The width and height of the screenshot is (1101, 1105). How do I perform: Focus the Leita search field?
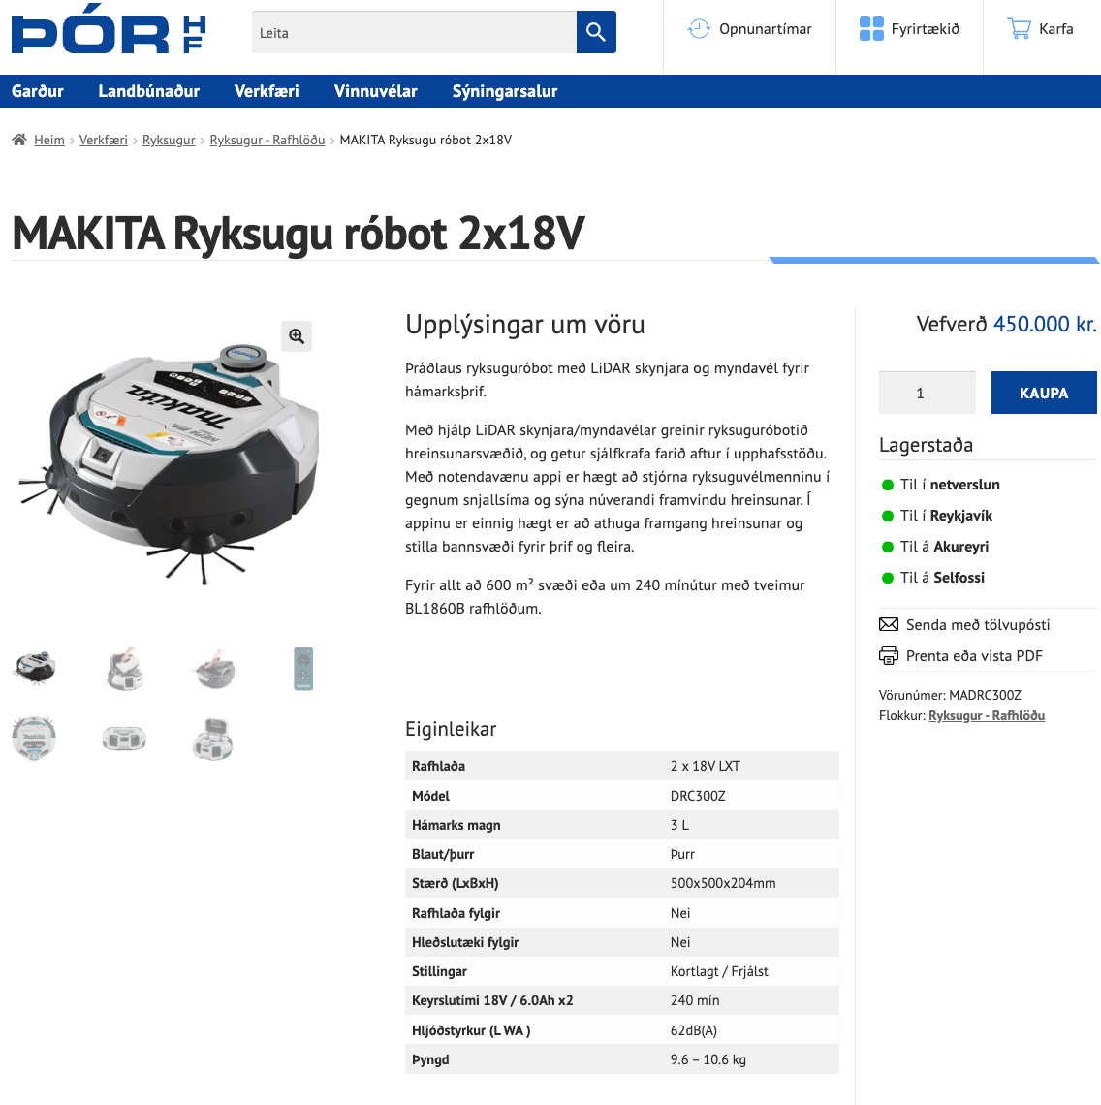[x=414, y=32]
